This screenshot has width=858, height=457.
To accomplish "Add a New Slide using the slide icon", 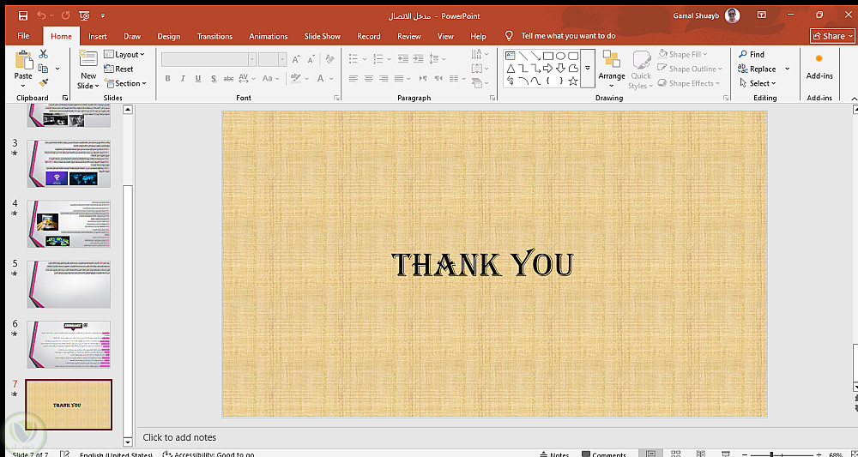I will coord(88,59).
